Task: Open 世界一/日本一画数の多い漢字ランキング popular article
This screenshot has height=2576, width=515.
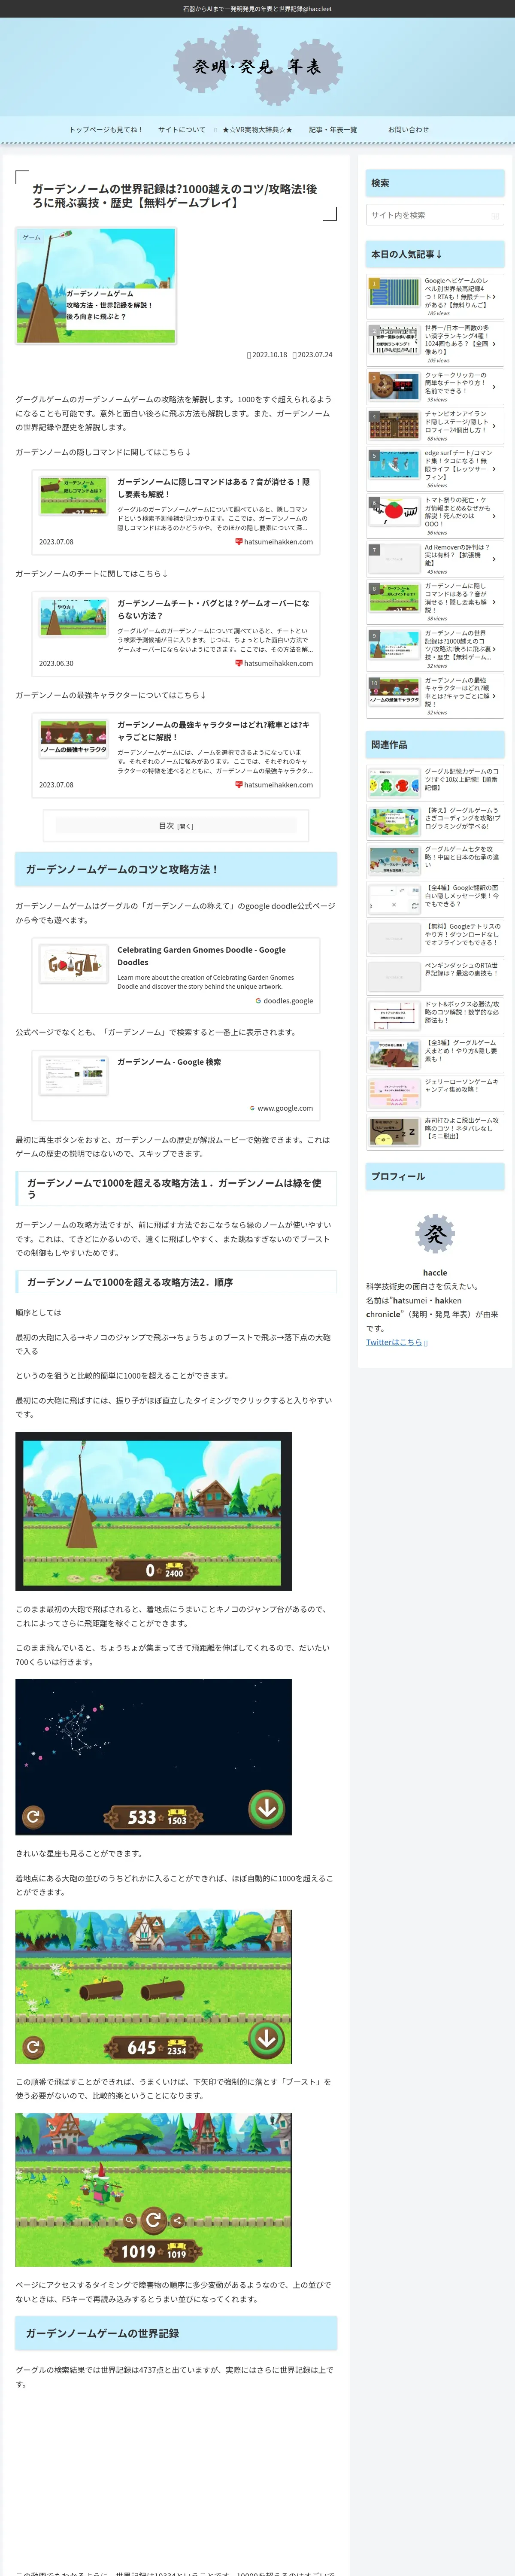Action: pyautogui.click(x=435, y=344)
